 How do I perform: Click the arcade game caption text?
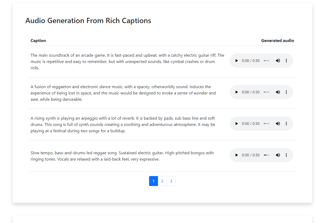(x=128, y=61)
